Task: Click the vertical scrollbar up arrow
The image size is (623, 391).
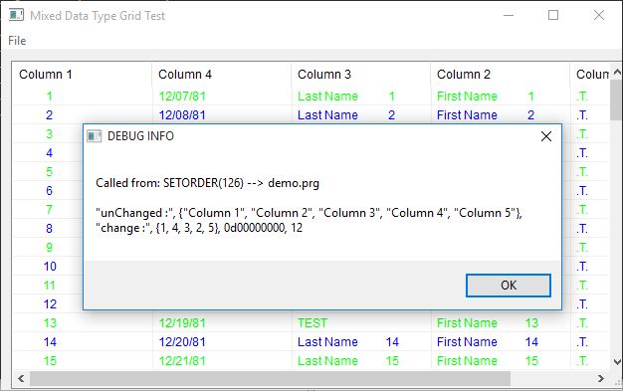Action: tap(617, 73)
